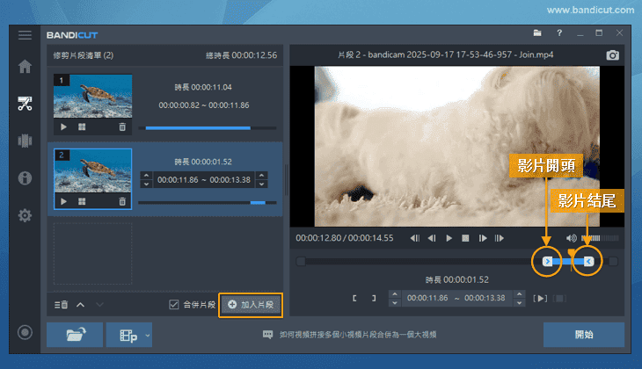
Task: Move segment up with the up arrow
Action: (x=80, y=305)
